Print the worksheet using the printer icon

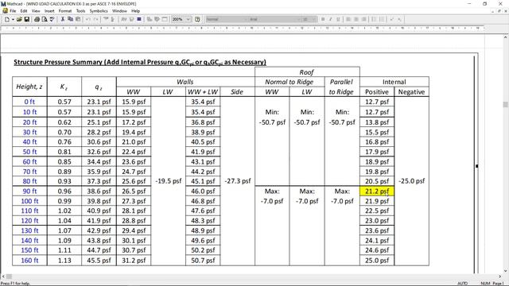point(37,19)
